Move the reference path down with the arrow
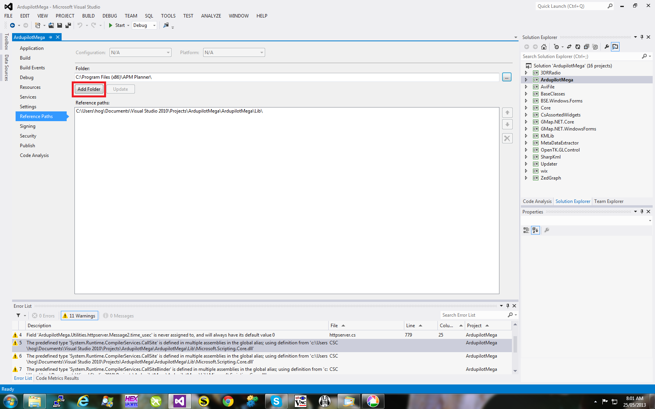Image resolution: width=655 pixels, height=409 pixels. click(507, 125)
